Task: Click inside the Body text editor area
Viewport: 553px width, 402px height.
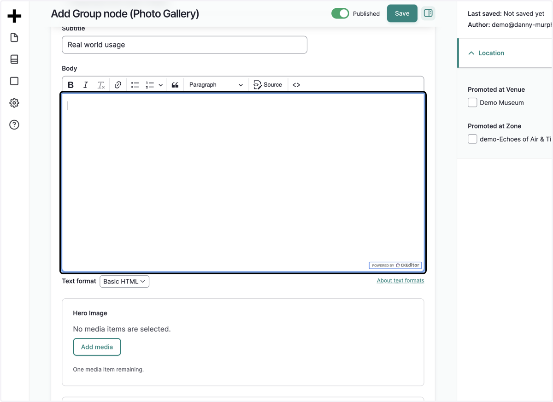Action: (243, 182)
